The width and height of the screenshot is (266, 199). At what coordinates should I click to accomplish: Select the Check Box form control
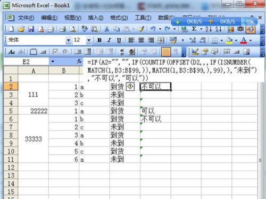pyautogui.click(x=55, y=52)
